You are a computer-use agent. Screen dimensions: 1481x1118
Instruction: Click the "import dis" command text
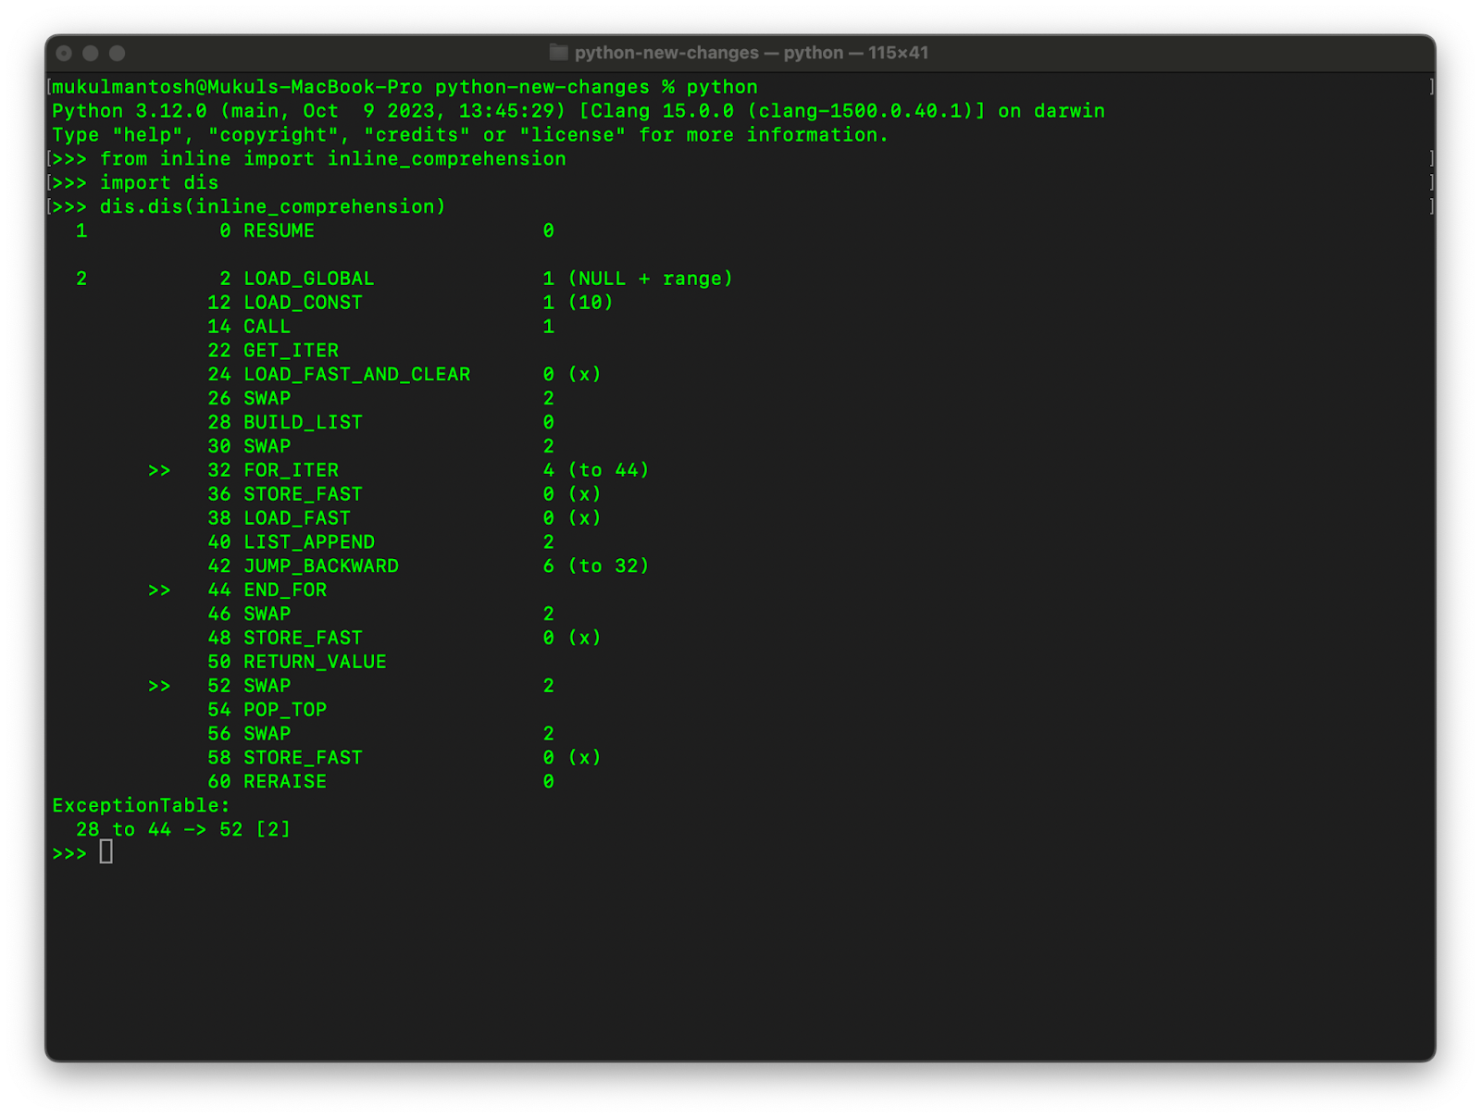tap(159, 182)
